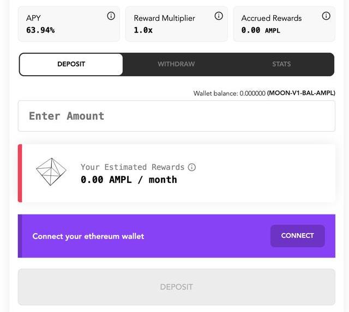
Task: Click the MOON-V1-BAL-AMPL token label
Action: pyautogui.click(x=301, y=94)
